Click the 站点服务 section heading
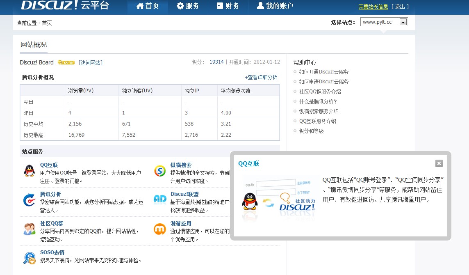This screenshot has height=275, width=469. point(32,151)
